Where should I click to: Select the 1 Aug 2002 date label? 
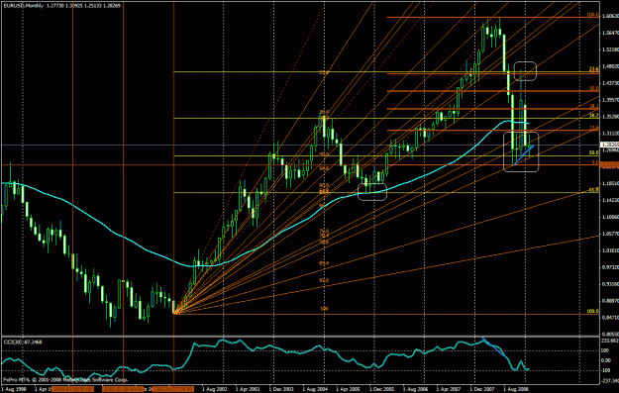[x=214, y=389]
